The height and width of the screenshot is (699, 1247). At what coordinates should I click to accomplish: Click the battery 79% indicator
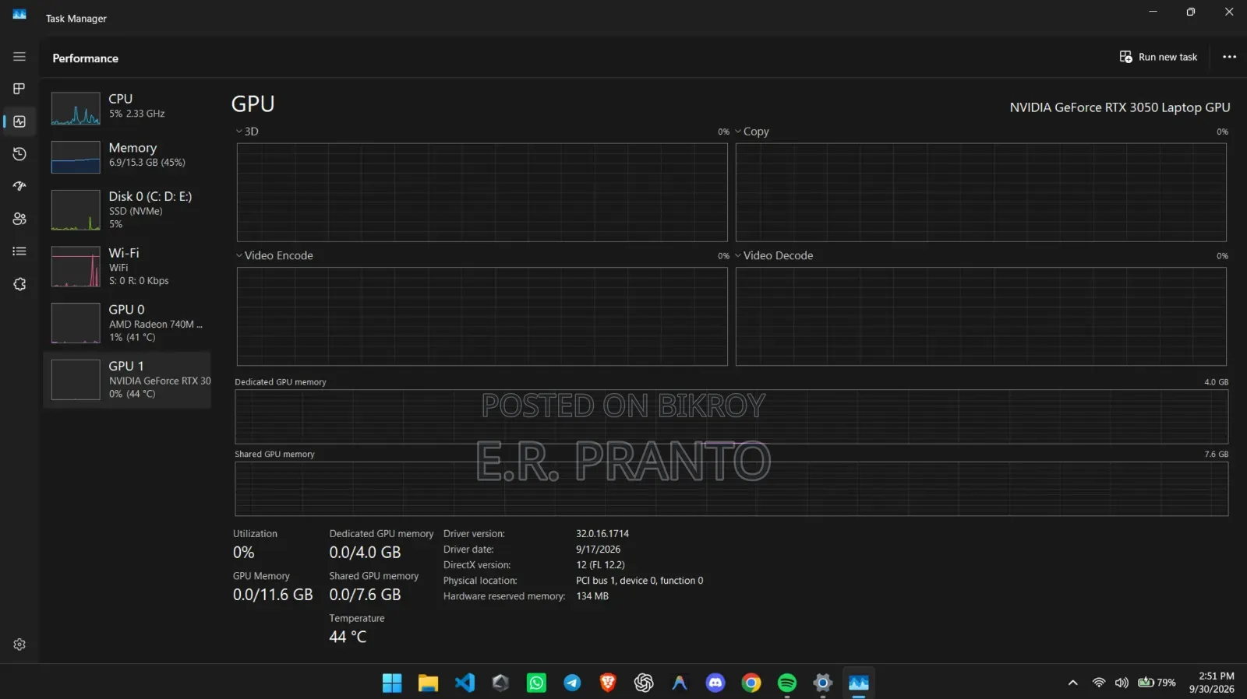tap(1157, 683)
